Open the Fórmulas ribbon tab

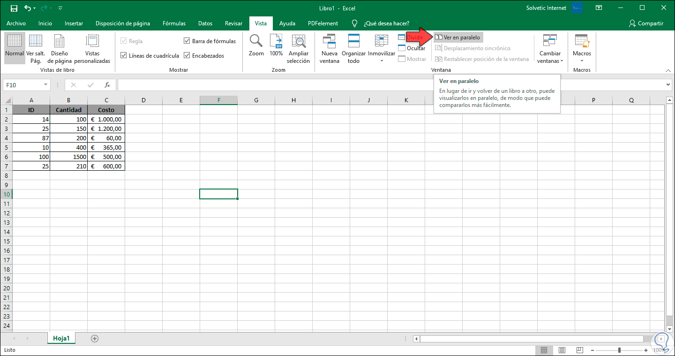click(174, 23)
